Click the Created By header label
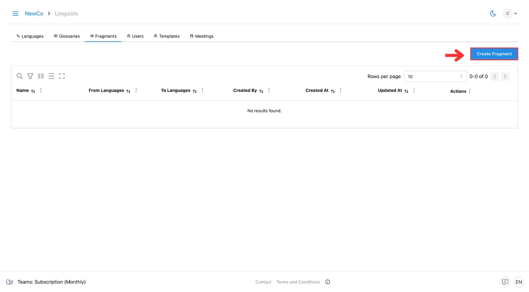Image resolution: width=529 pixels, height=292 pixels. [245, 91]
